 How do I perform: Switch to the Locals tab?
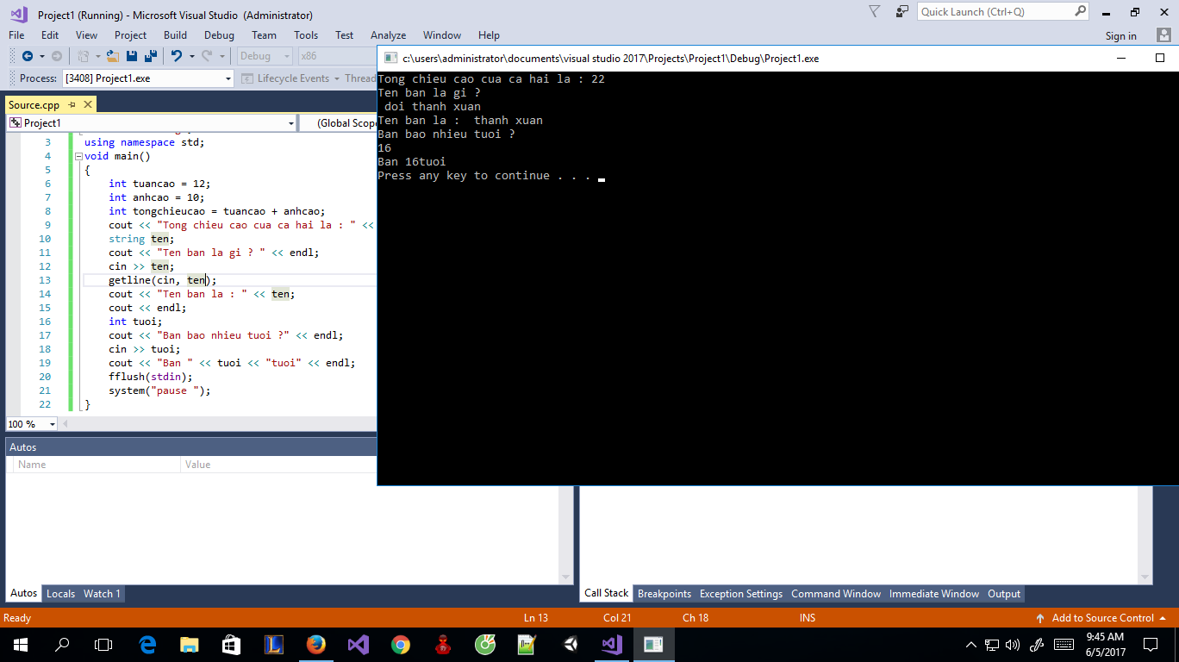[60, 594]
